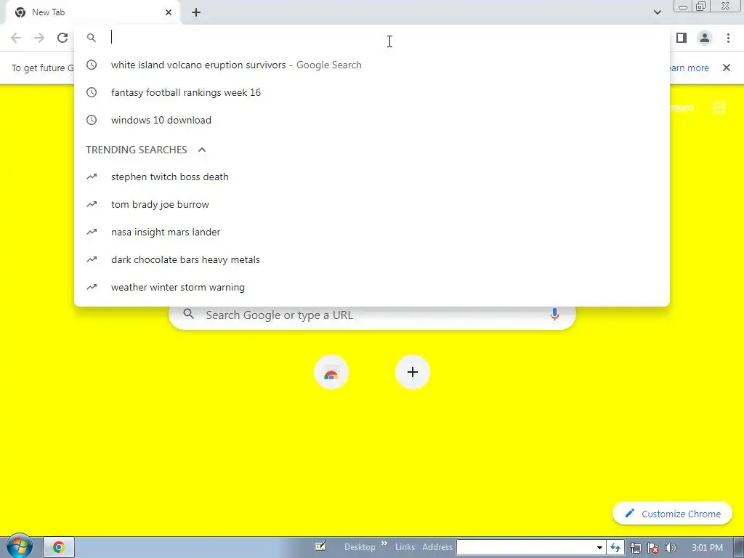This screenshot has width=744, height=558.
Task: Open the network tray icon
Action: (x=636, y=548)
